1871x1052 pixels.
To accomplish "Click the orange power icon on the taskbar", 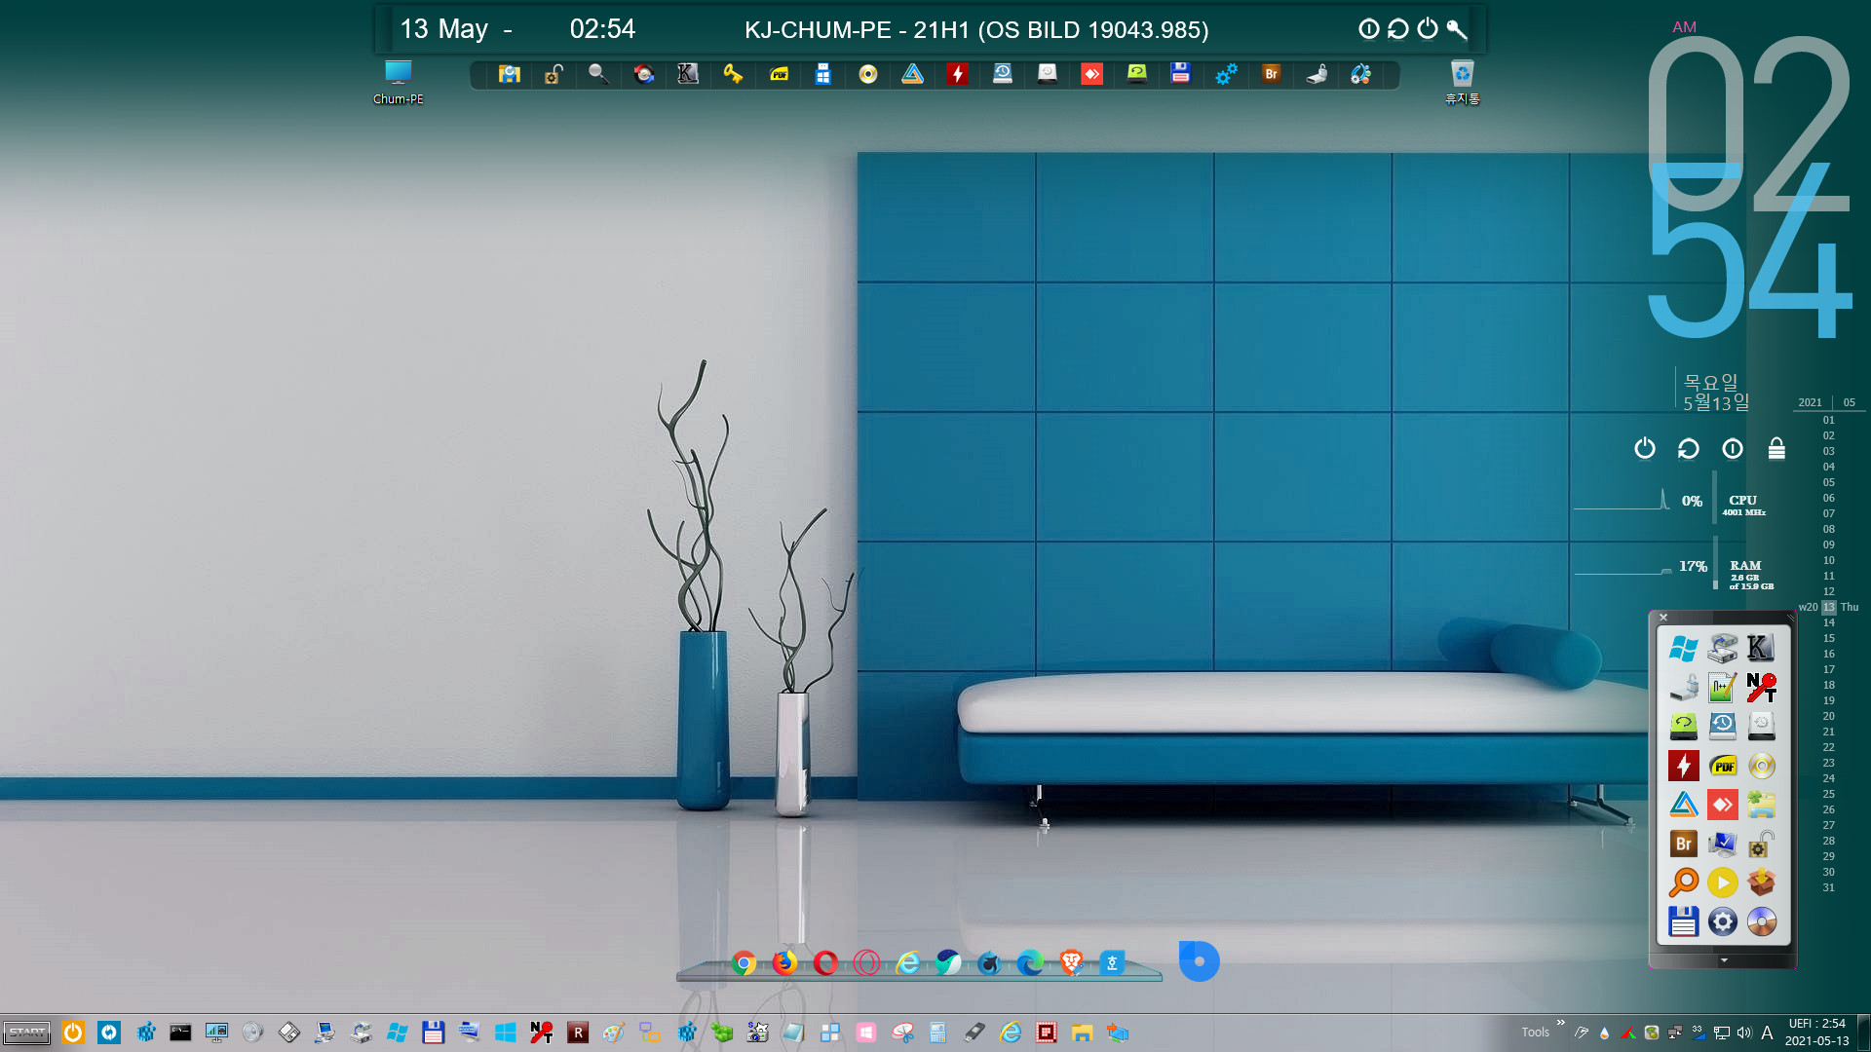I will 73,1033.
